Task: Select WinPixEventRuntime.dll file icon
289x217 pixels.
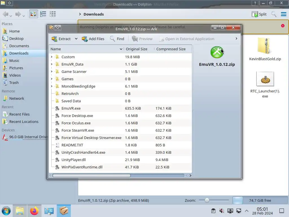Action: [x=57, y=167]
